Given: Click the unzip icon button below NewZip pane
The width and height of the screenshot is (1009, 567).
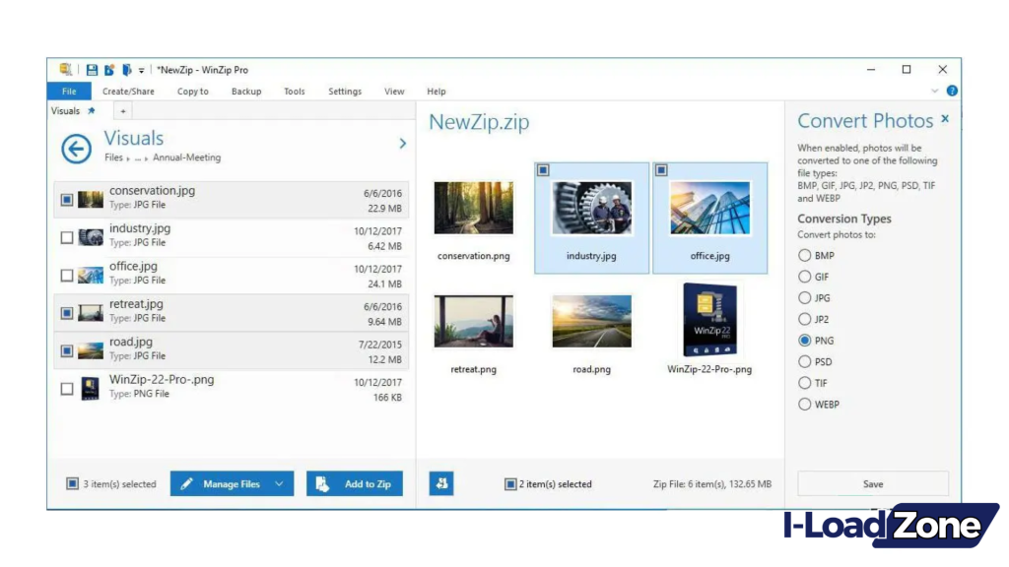Looking at the screenshot, I should [x=441, y=484].
